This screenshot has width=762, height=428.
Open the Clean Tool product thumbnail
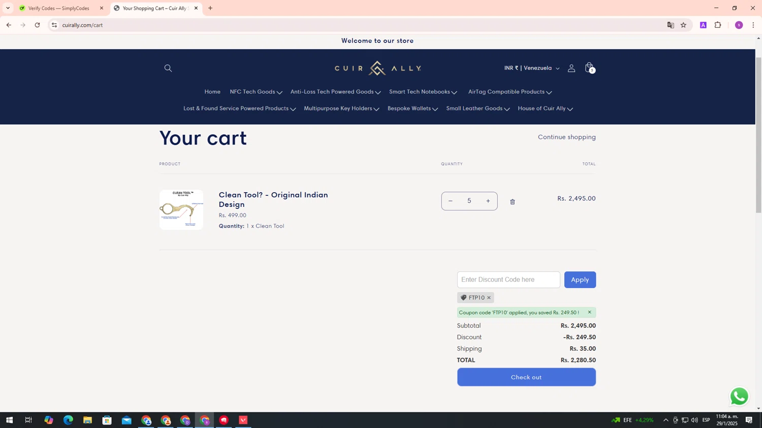[x=181, y=210]
